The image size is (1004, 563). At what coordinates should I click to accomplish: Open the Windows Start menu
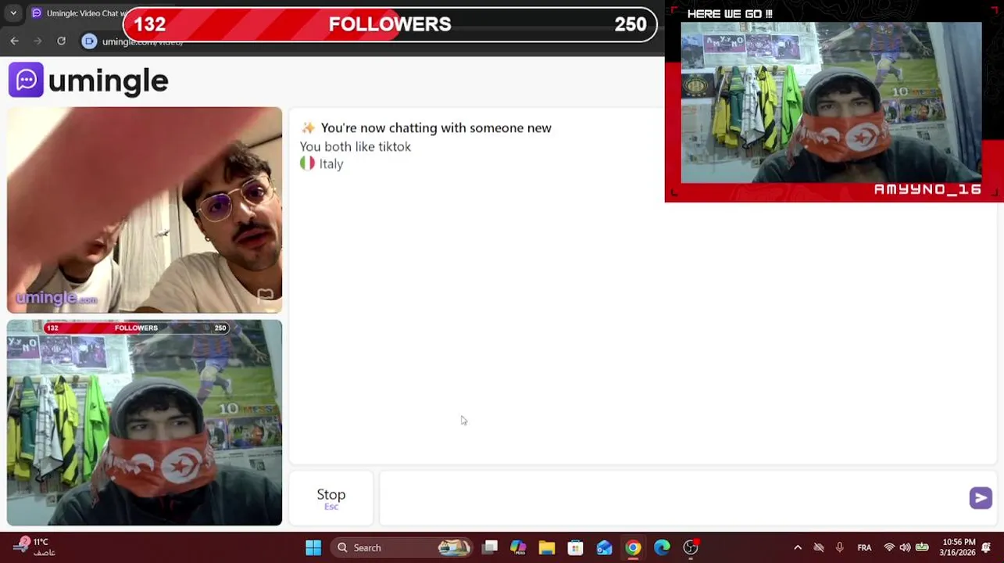(x=313, y=547)
